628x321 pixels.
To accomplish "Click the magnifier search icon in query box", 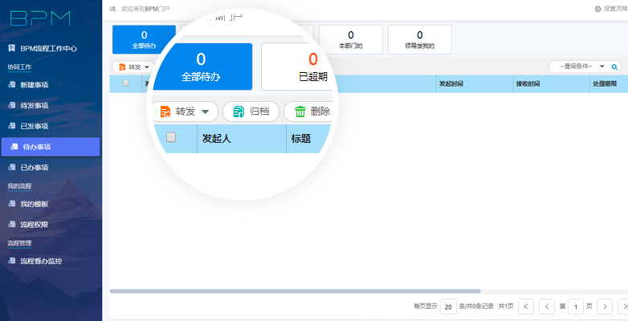I will [615, 67].
